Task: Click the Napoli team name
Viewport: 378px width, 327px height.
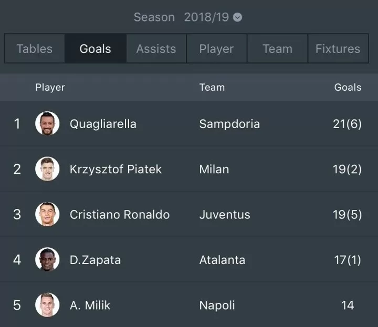Action: (217, 305)
